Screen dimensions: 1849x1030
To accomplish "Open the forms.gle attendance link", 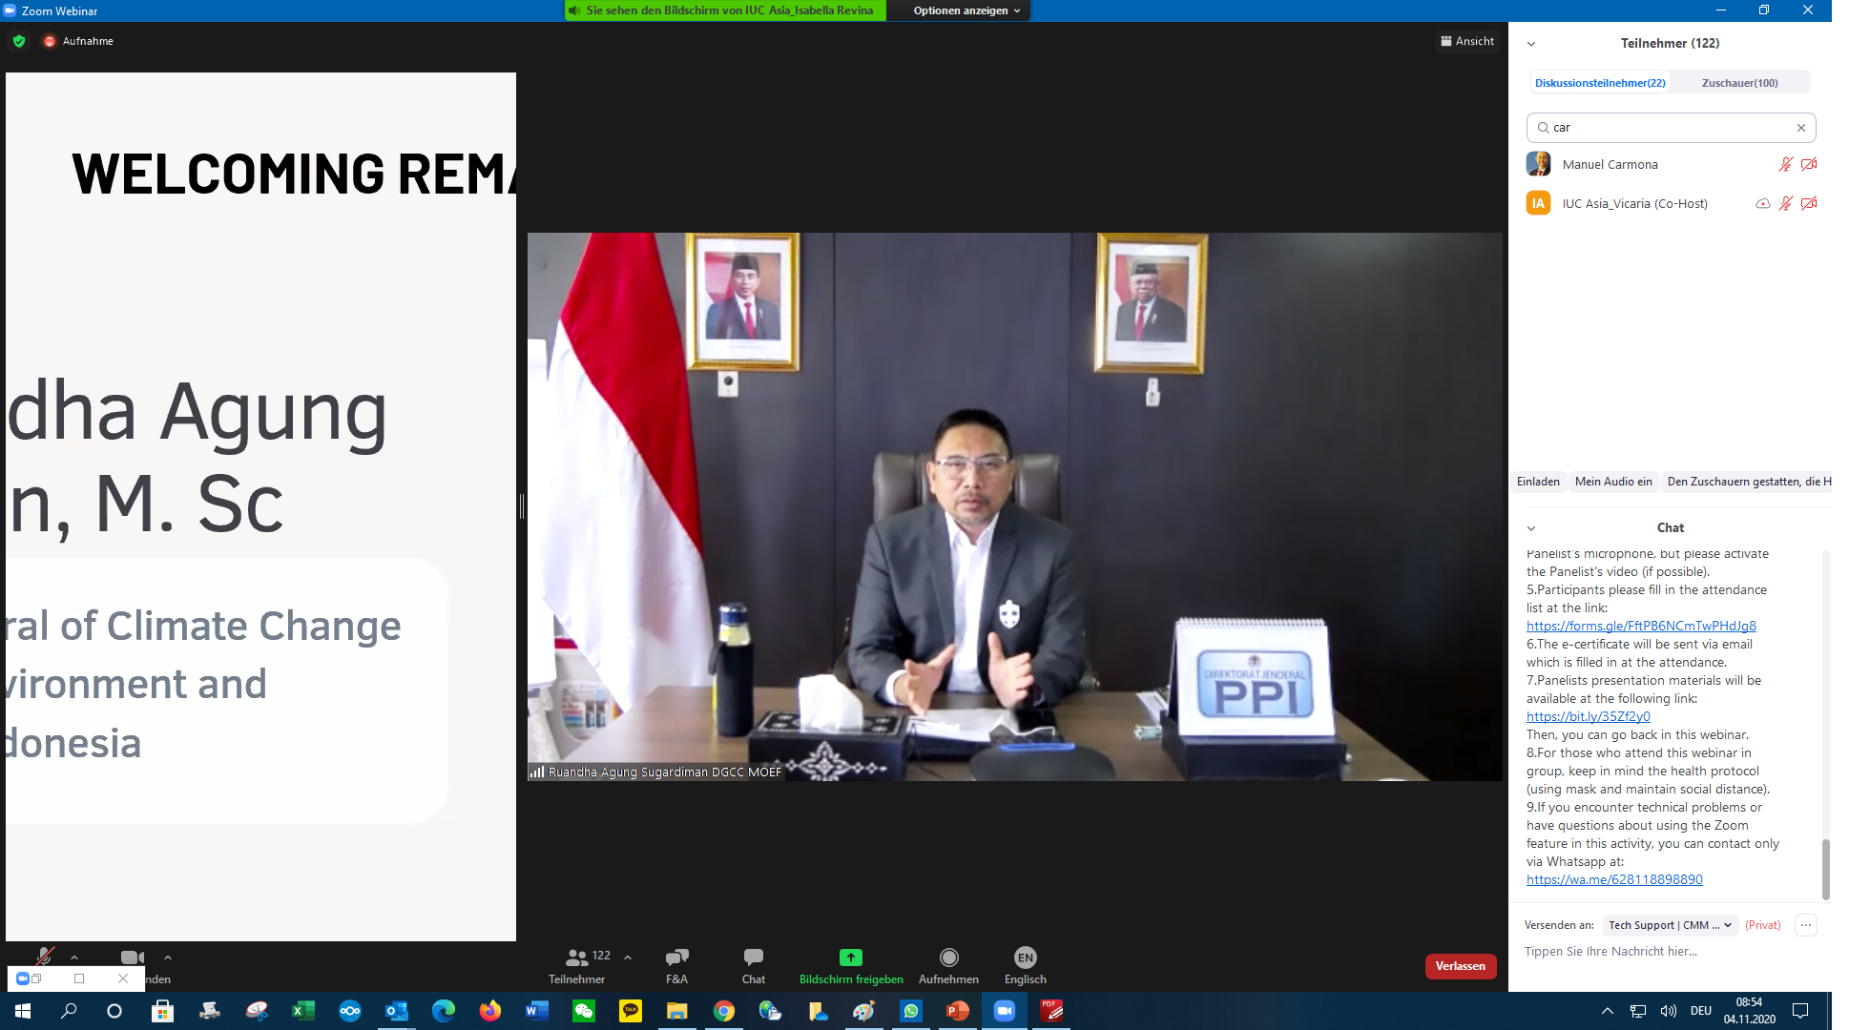I will point(1640,627).
